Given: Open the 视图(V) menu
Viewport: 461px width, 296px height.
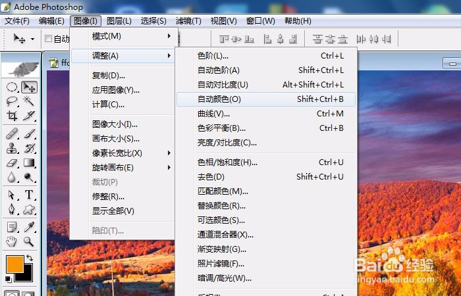Looking at the screenshot, I should tap(224, 21).
